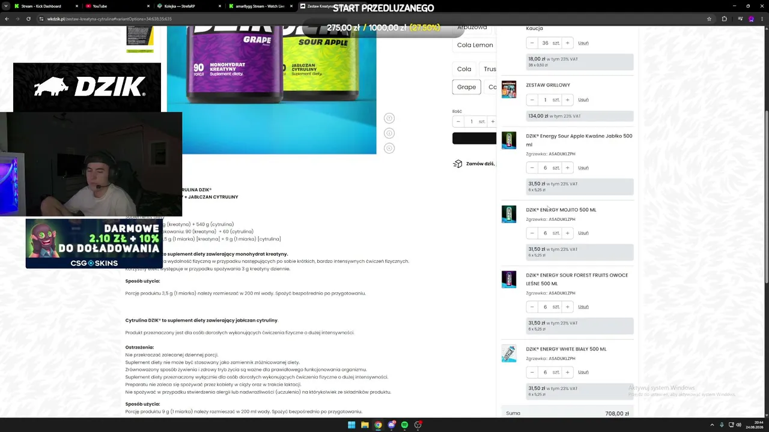The width and height of the screenshot is (769, 432).
Task: Open File Explorer from taskbar
Action: 365,425
